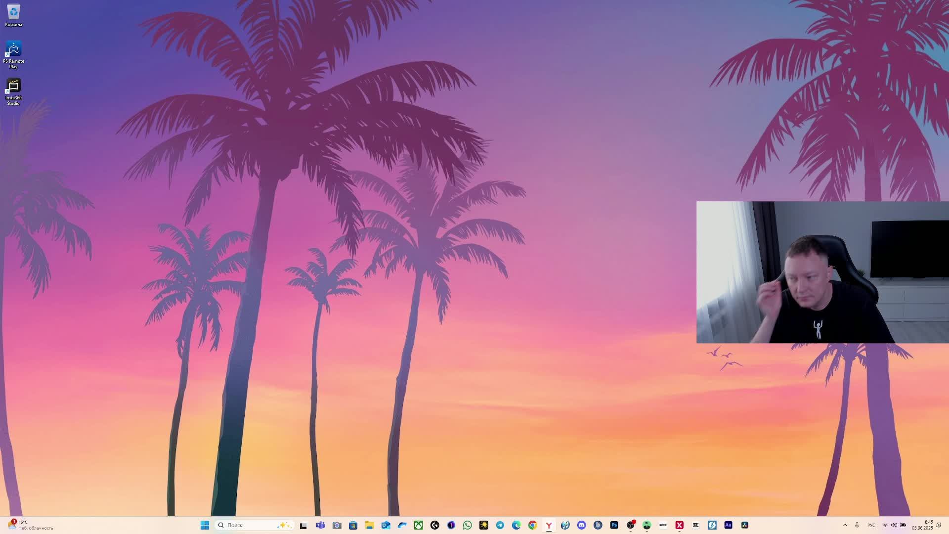Open Telegram from the taskbar
Viewport: 949px width, 534px height.
coord(500,525)
